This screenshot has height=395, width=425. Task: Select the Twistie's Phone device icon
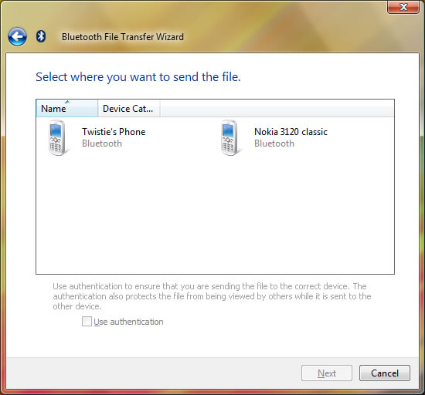point(57,137)
